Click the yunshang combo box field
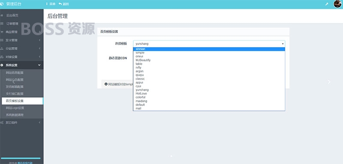 pyautogui.click(x=209, y=44)
